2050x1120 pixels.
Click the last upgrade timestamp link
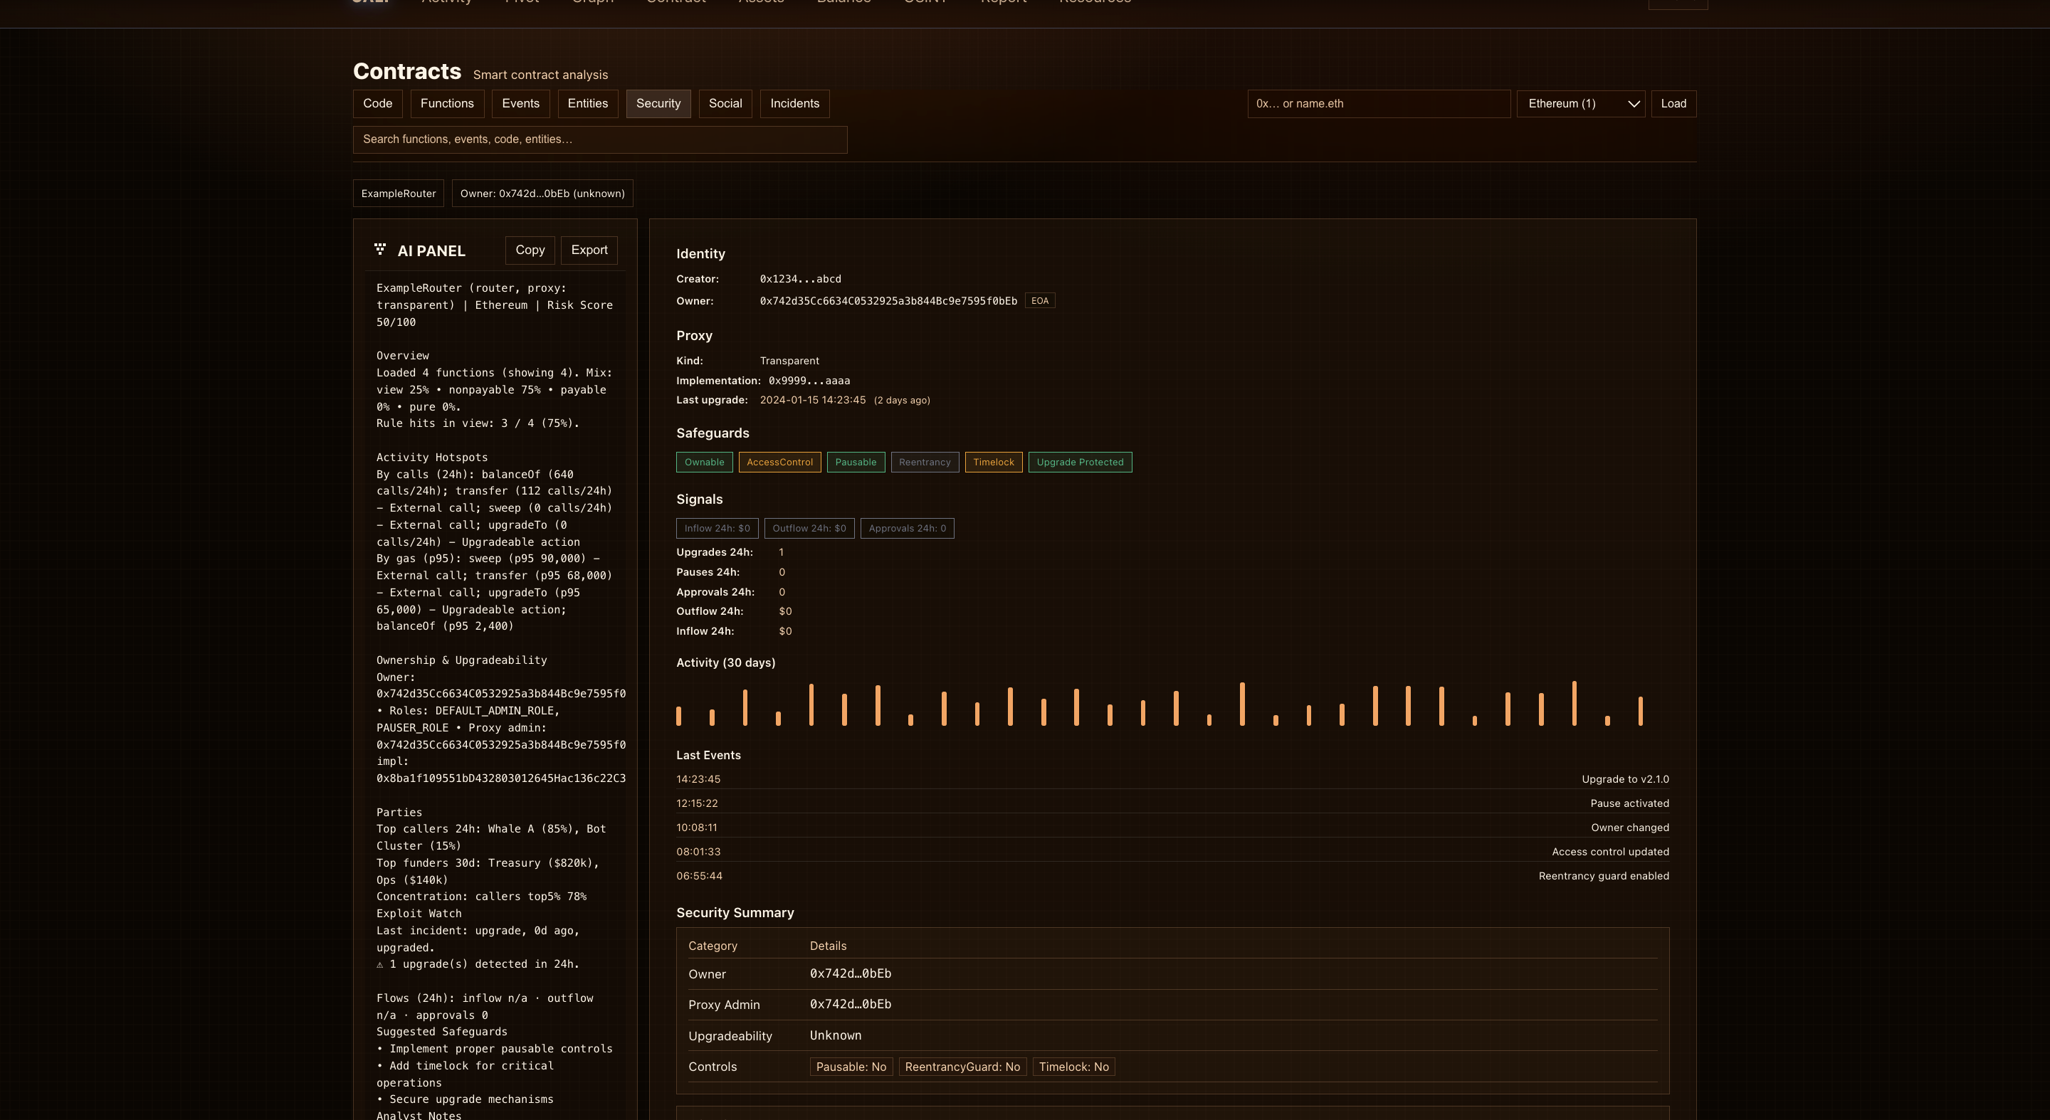[811, 400]
